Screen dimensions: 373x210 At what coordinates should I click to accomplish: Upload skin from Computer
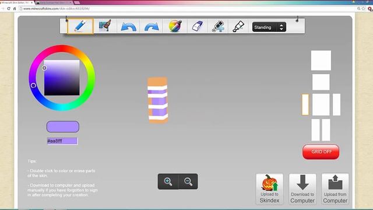click(x=335, y=189)
